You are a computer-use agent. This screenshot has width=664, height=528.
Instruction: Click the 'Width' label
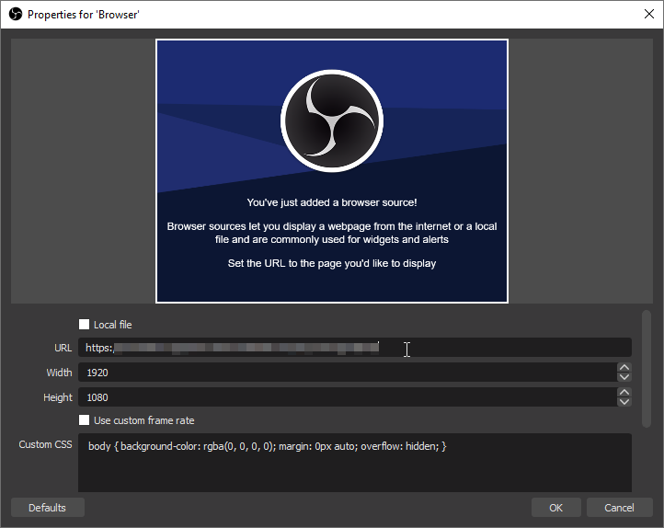(x=59, y=373)
